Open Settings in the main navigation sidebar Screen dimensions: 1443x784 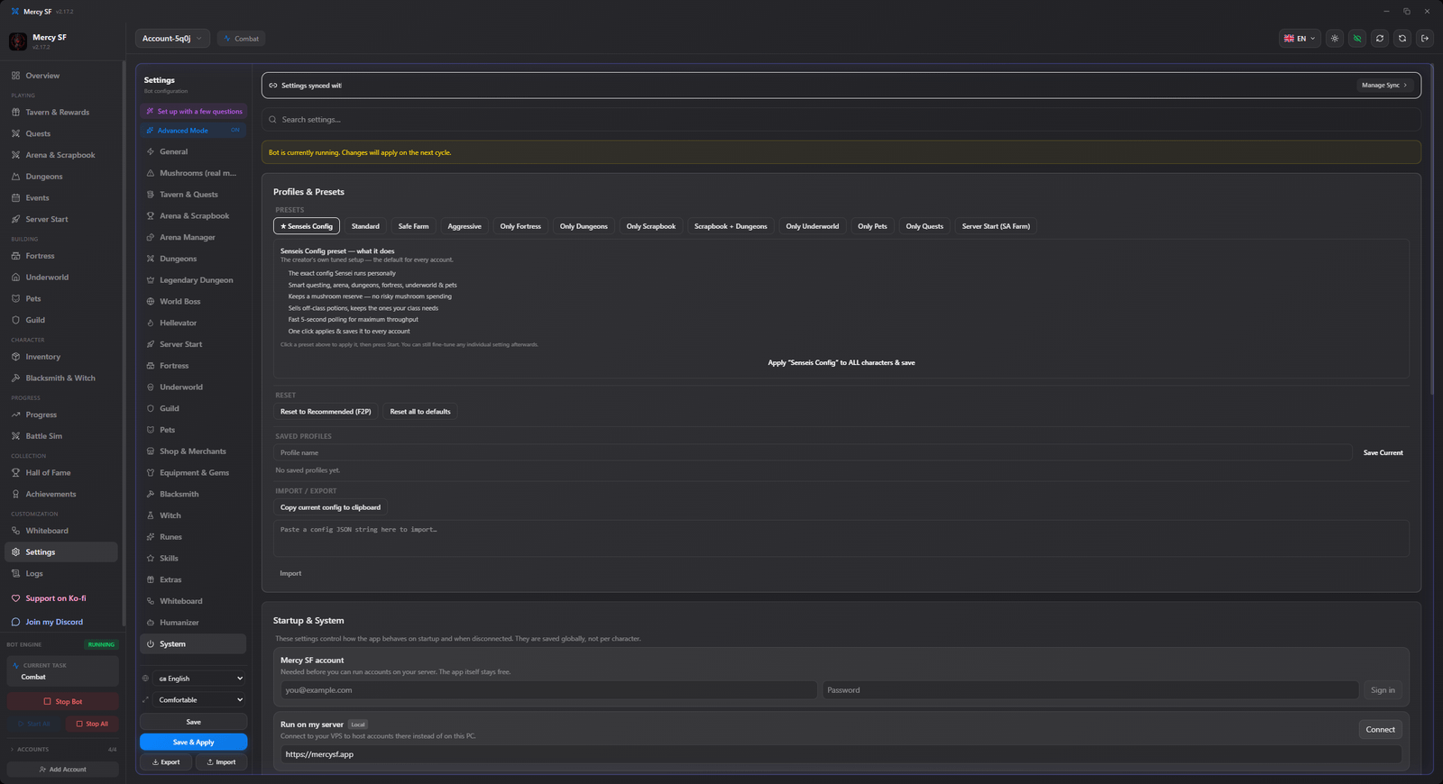tap(61, 552)
